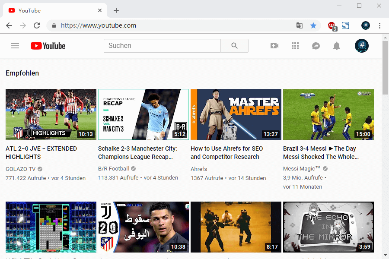The width and height of the screenshot is (389, 259).
Task: Open the YouTube apps grid icon
Action: (x=295, y=46)
